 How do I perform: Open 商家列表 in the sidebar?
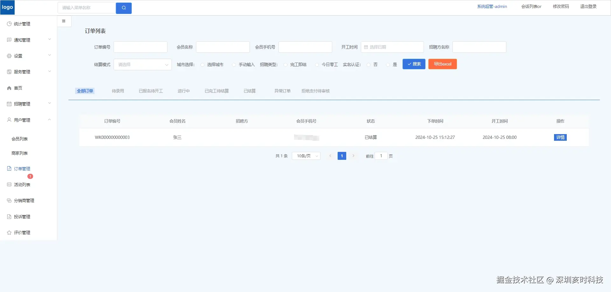point(20,153)
